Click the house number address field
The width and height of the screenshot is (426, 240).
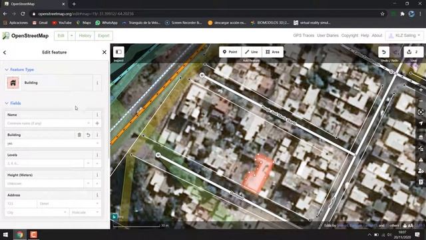click(21, 203)
